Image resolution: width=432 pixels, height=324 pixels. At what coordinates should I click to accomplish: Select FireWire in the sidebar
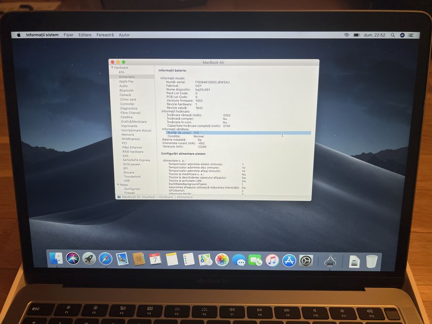tap(126, 117)
